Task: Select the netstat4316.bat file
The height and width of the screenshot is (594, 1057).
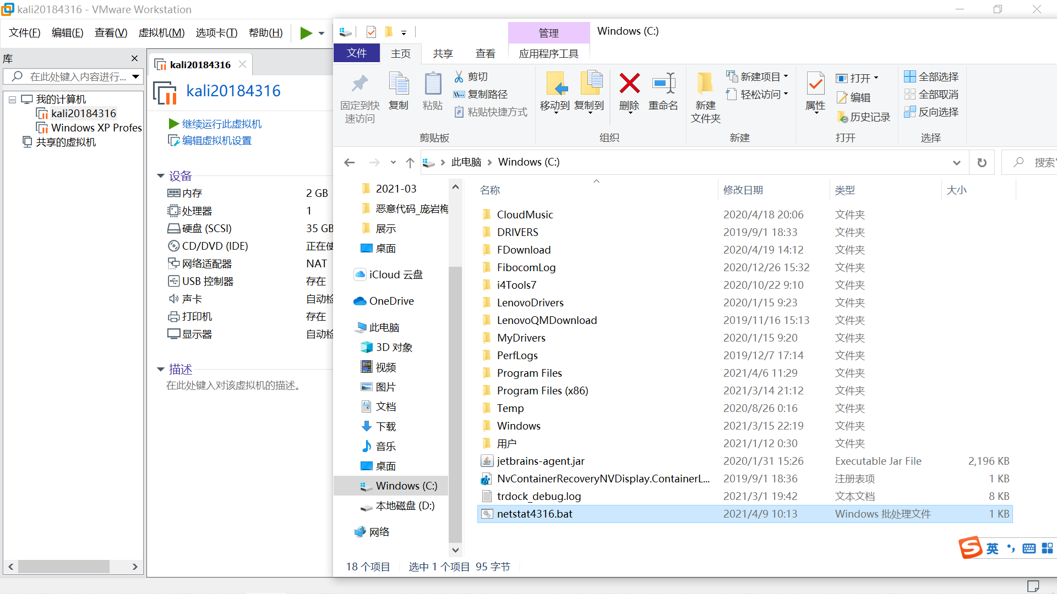Action: pyautogui.click(x=535, y=514)
